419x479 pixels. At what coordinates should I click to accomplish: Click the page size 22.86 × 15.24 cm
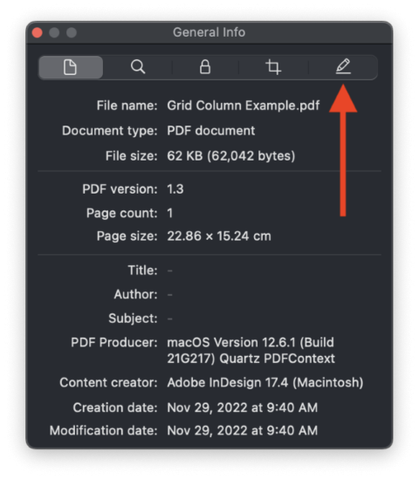tap(219, 236)
